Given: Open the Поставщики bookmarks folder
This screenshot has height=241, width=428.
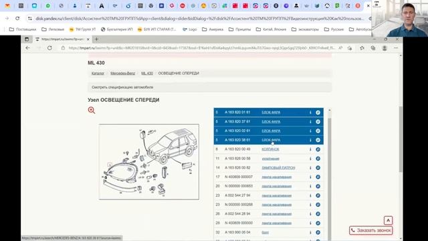Looking at the screenshot, I should (x=23, y=29).
